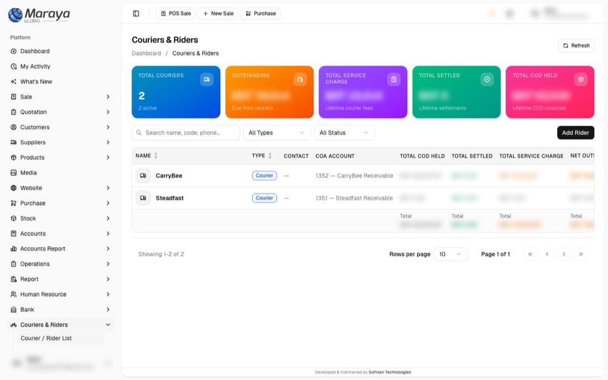The width and height of the screenshot is (608, 380).
Task: Change the rows per page dropdown
Action: 450,254
